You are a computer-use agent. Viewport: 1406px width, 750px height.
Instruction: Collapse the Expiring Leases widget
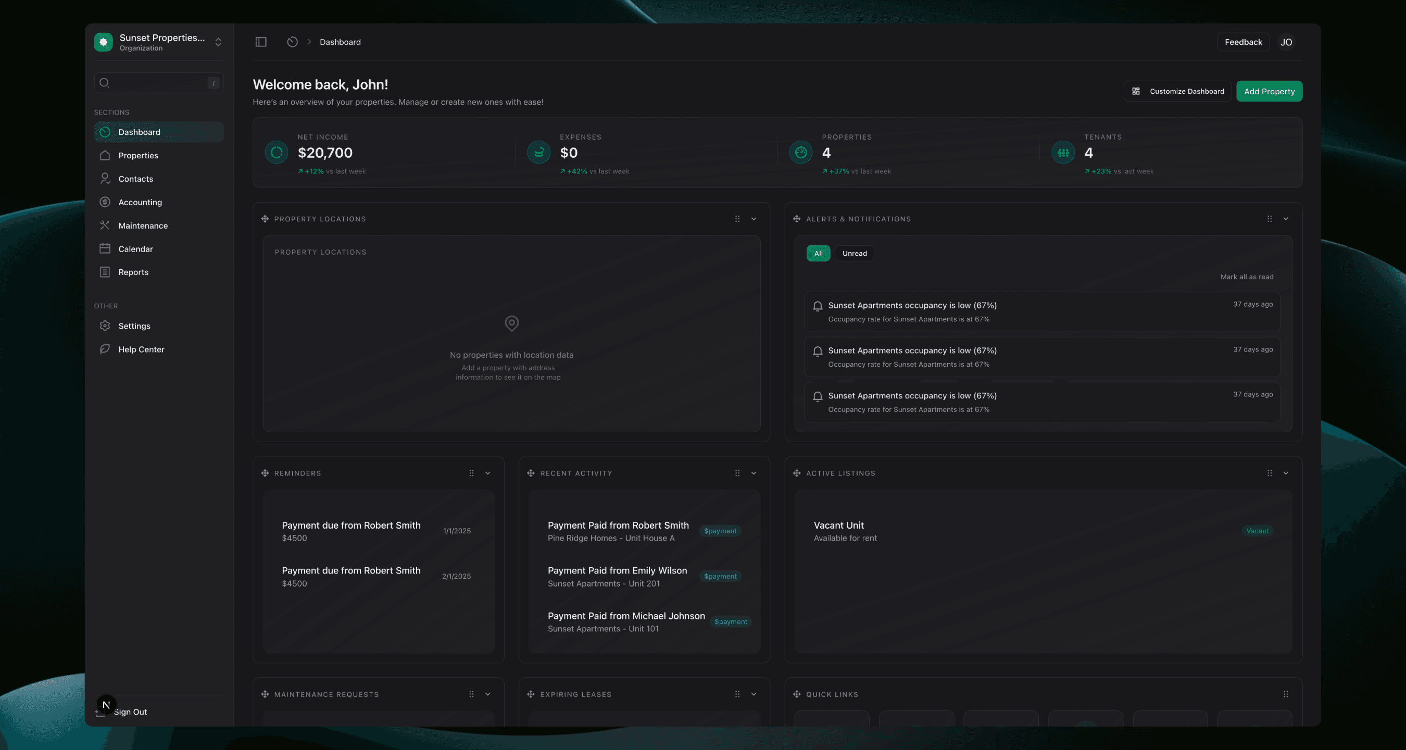[754, 694]
